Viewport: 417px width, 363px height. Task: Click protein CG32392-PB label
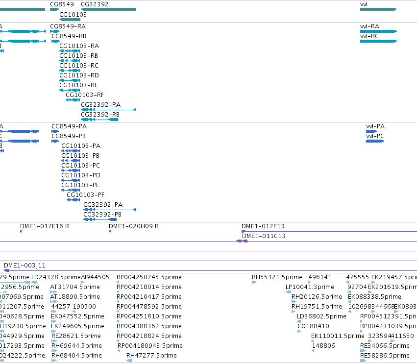click(x=102, y=215)
